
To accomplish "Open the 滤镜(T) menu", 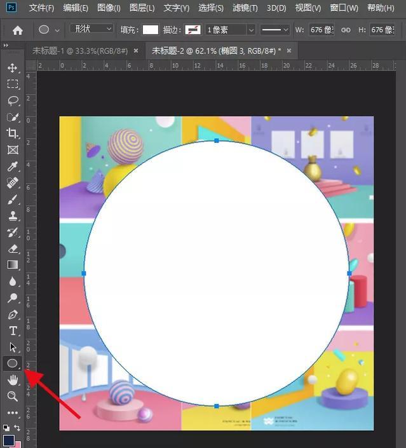I will pyautogui.click(x=245, y=8).
